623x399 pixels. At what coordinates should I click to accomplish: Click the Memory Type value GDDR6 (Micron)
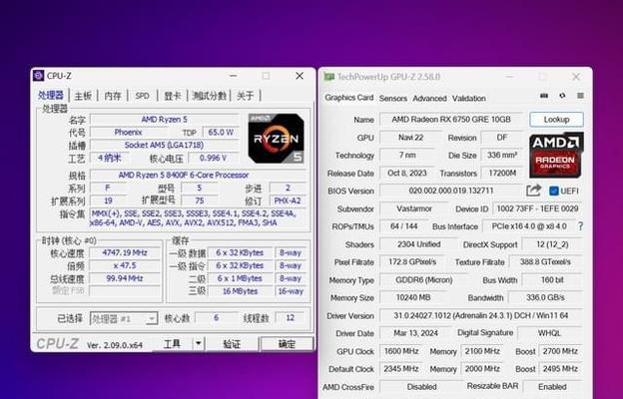(424, 280)
